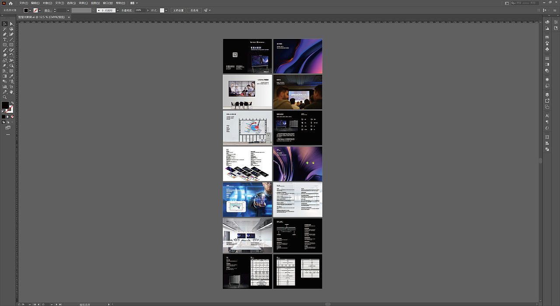This screenshot has height=306, width=560.
Task: Set paint mode to None
Action: click(12, 117)
